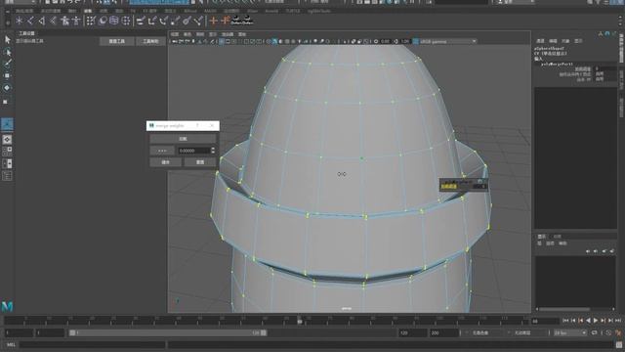Viewport: 625px width, 352px height.
Task: Click the first Define shelf icon
Action: click(236, 21)
